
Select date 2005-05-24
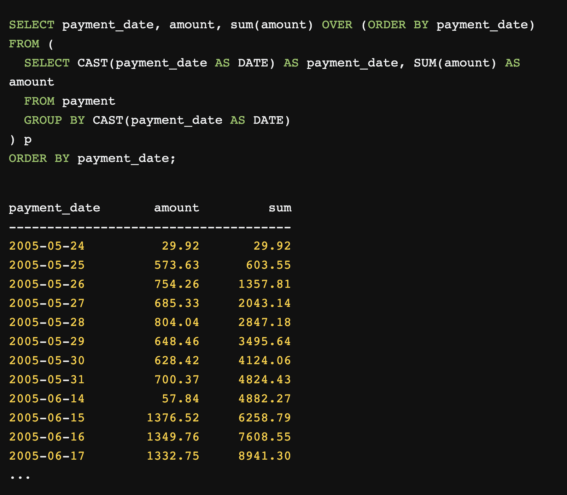(x=47, y=246)
